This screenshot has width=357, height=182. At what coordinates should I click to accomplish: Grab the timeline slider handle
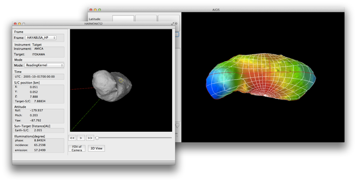point(97,138)
